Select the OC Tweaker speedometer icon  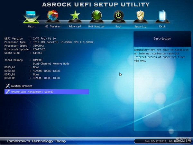click(53, 17)
